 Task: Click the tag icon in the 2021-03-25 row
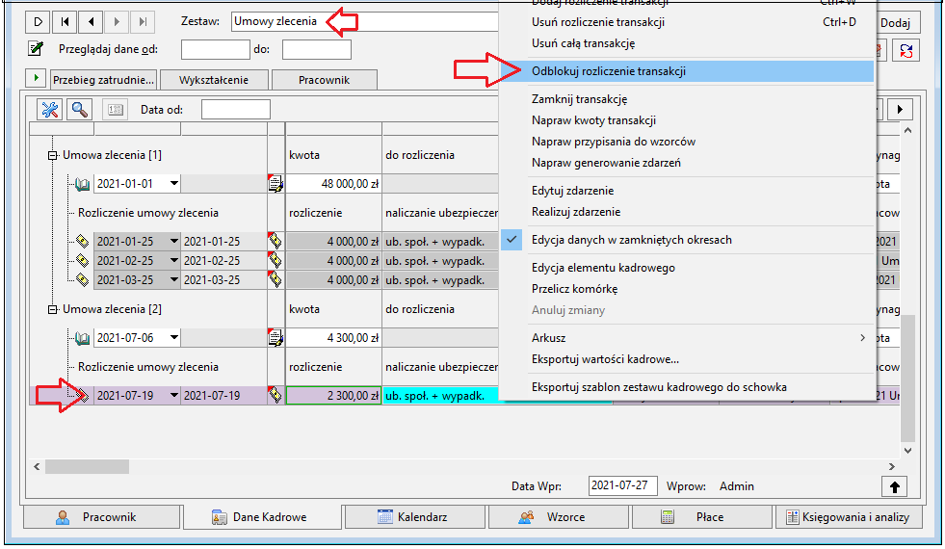click(x=275, y=280)
